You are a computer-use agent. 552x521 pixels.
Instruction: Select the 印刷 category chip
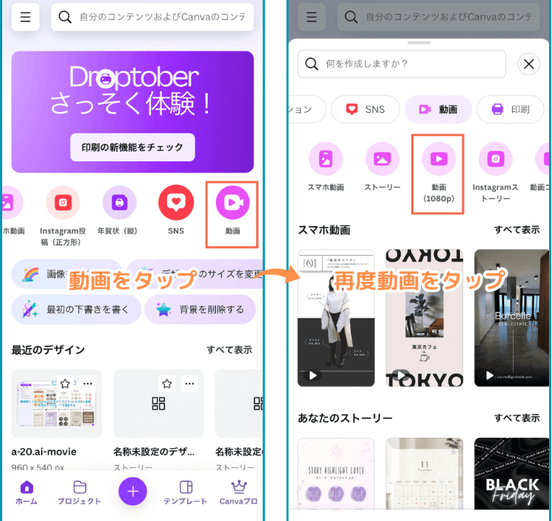click(x=510, y=110)
